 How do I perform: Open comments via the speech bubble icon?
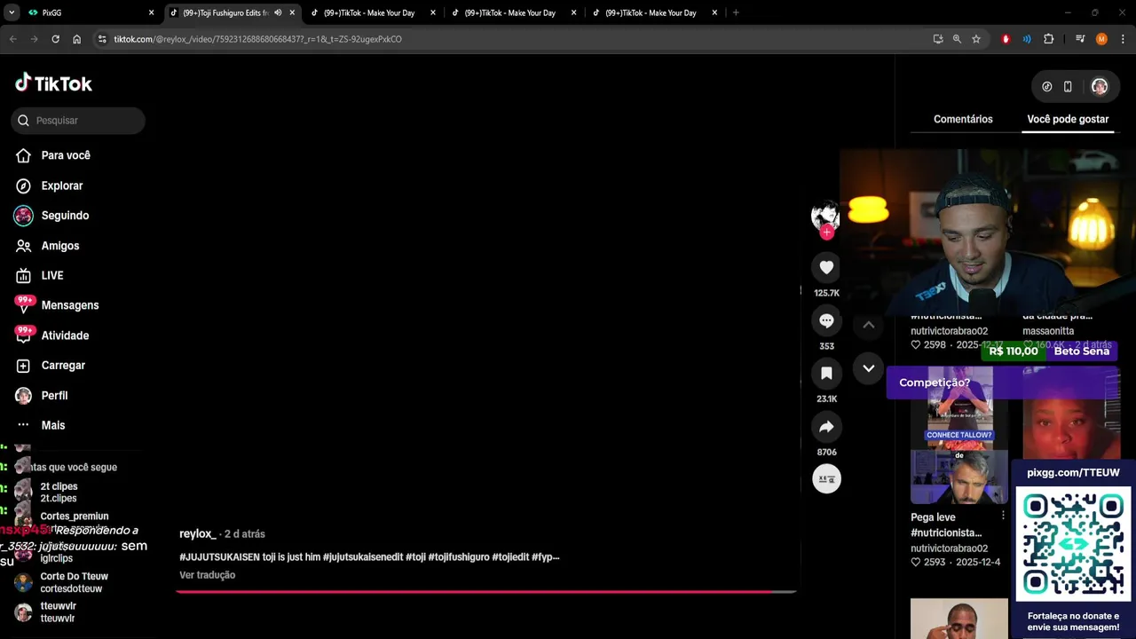[x=826, y=320]
